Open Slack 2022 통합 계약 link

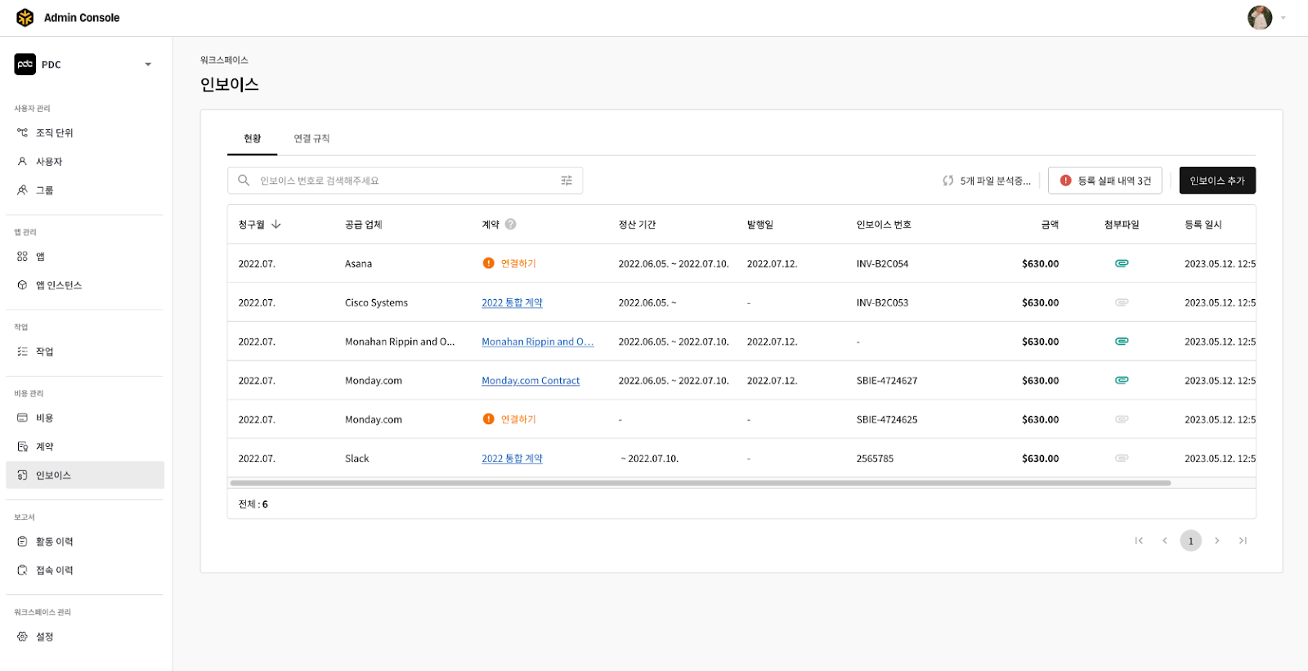coord(512,459)
